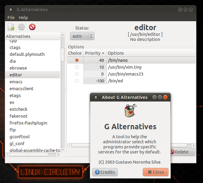Click the vertical scrollbar thumb of Alternatives list
Screen dimensions: 203x183
63,55
